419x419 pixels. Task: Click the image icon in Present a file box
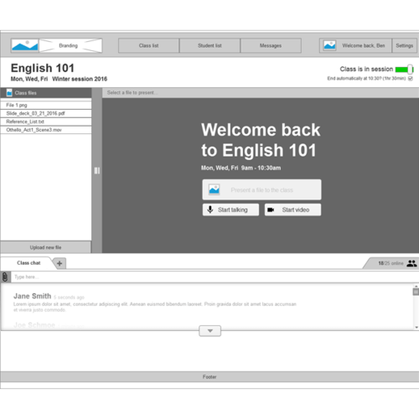click(215, 189)
